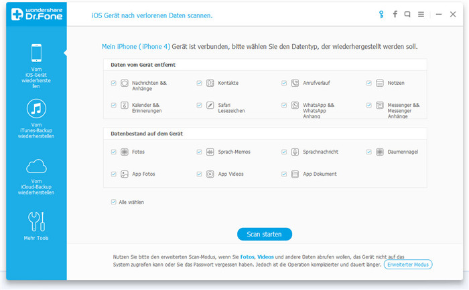Open the Facebook icon in title bar

395,14
